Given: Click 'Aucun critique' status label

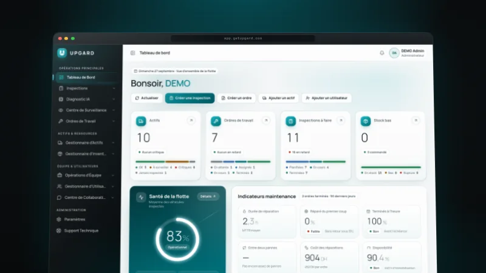Looking at the screenshot, I should pyautogui.click(x=151, y=152).
